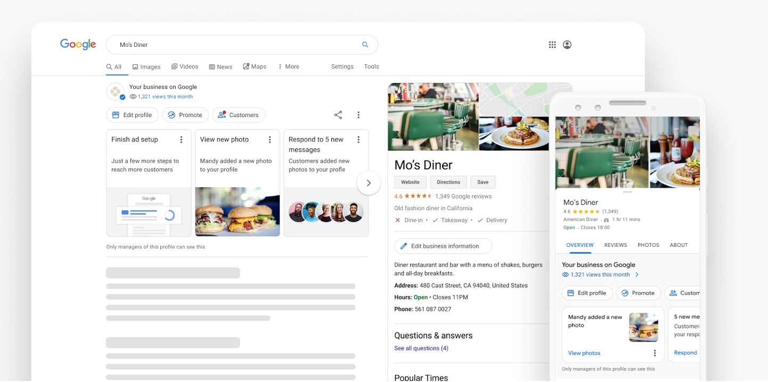The image size is (768, 382).
Task: Click the share icon on the business profile
Action: point(338,114)
